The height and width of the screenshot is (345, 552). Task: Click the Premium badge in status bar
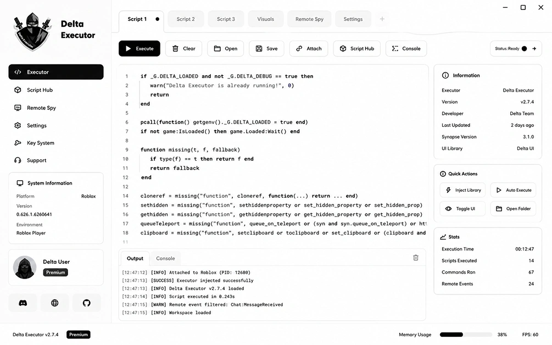[79, 335]
